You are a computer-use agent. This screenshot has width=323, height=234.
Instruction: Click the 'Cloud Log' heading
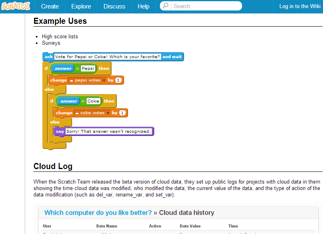pyautogui.click(x=53, y=166)
